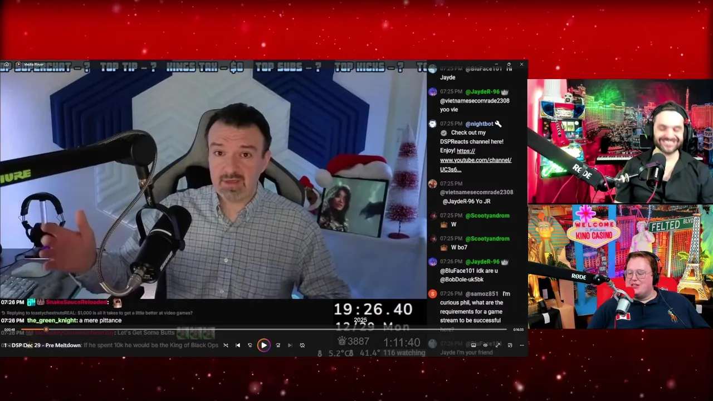Click the total duration 0:16:33 label
This screenshot has width=713, height=401.
pyautogui.click(x=519, y=330)
